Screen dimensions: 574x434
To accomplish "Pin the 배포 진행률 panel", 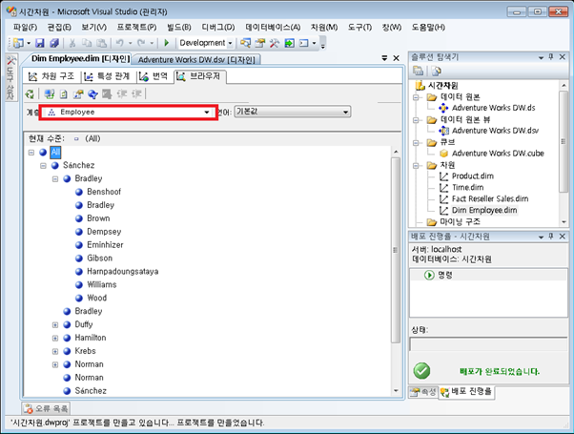I will click(551, 237).
